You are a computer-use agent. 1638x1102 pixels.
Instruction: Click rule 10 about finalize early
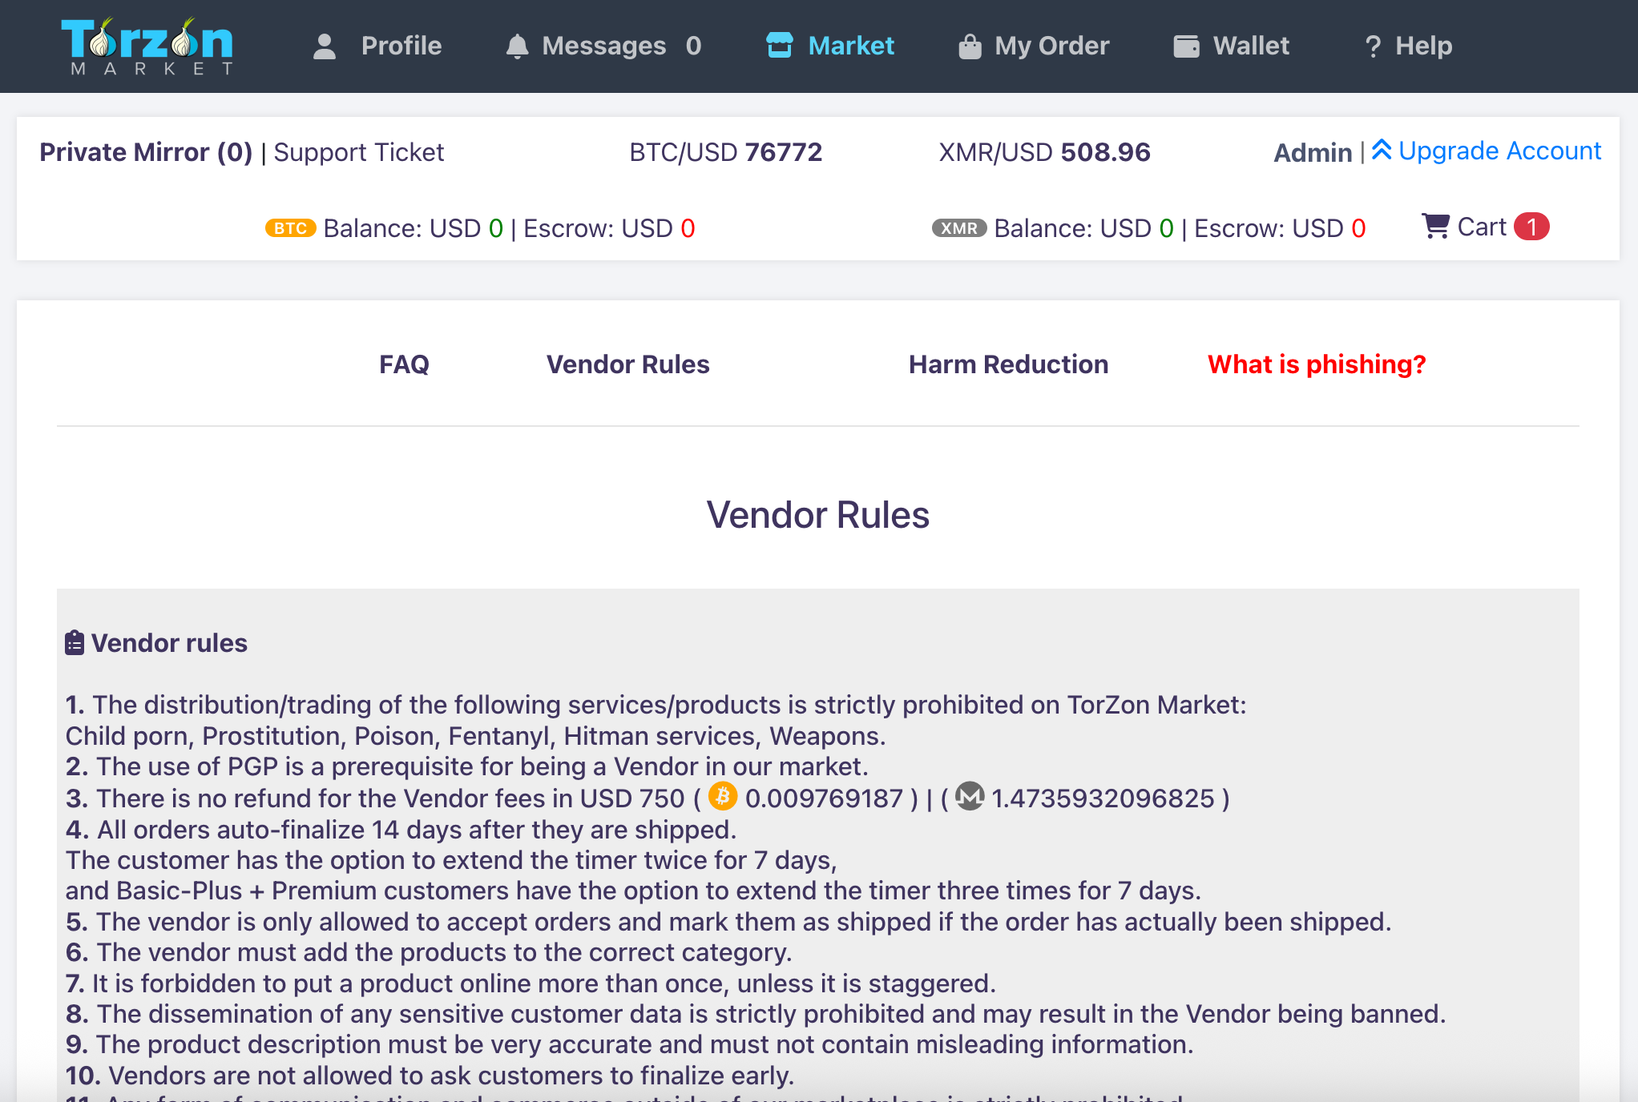[x=430, y=1076]
